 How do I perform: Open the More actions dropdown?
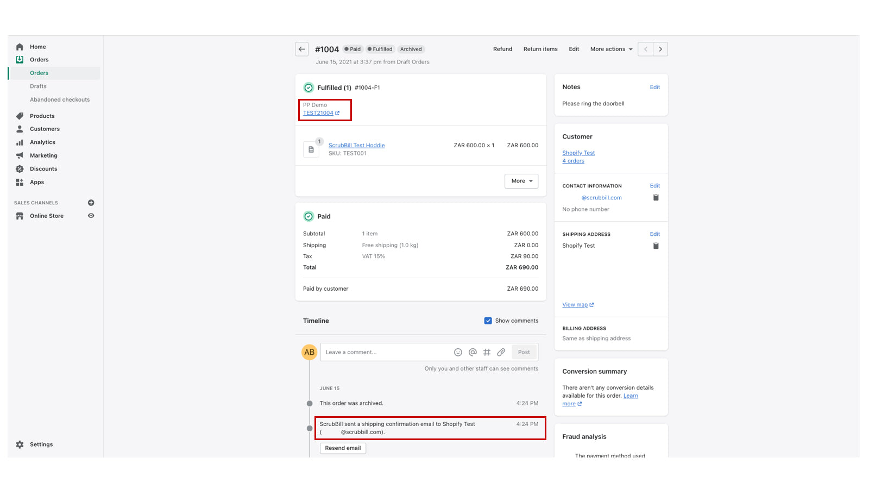(610, 49)
